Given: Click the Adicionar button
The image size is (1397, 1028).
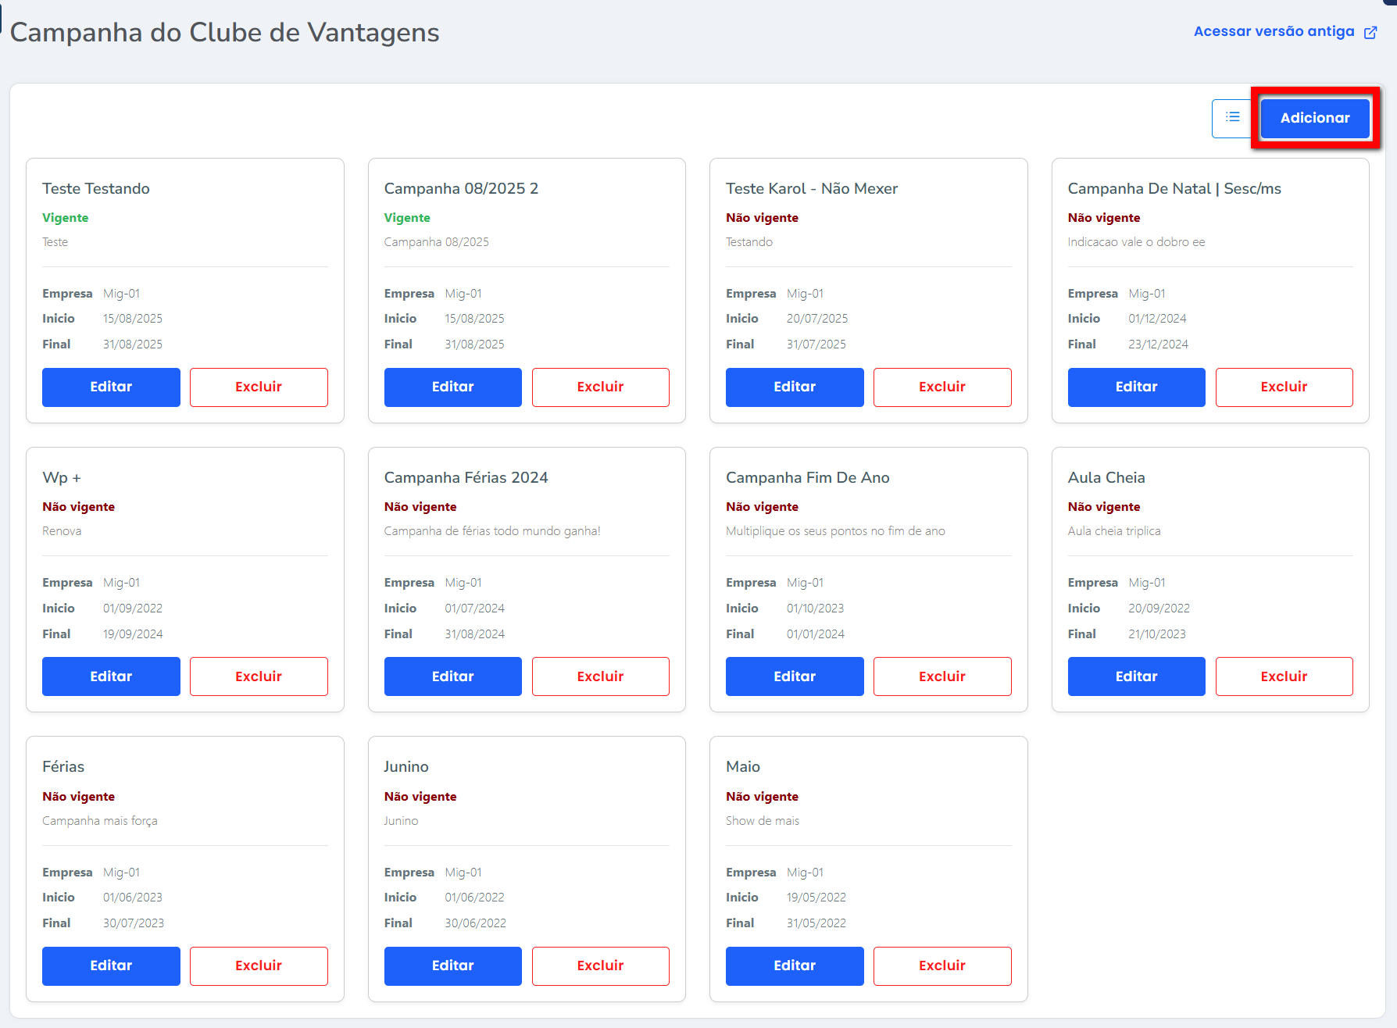Looking at the screenshot, I should (1314, 118).
